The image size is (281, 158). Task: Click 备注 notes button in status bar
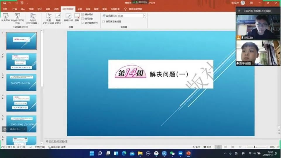[196, 147]
